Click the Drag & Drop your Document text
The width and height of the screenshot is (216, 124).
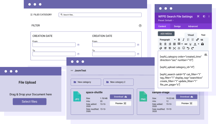pos(31,94)
